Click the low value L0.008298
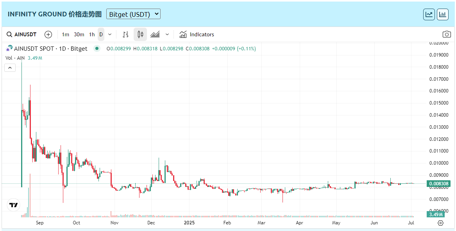 point(171,49)
